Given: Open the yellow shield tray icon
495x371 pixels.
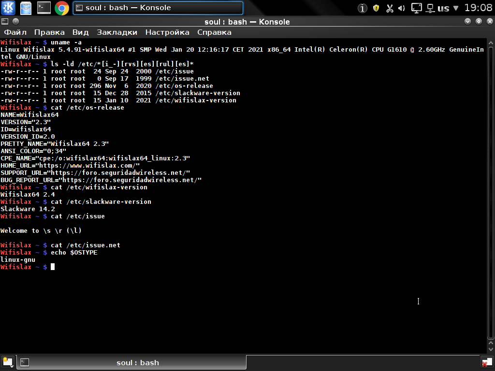Looking at the screenshot, I should point(376,8).
